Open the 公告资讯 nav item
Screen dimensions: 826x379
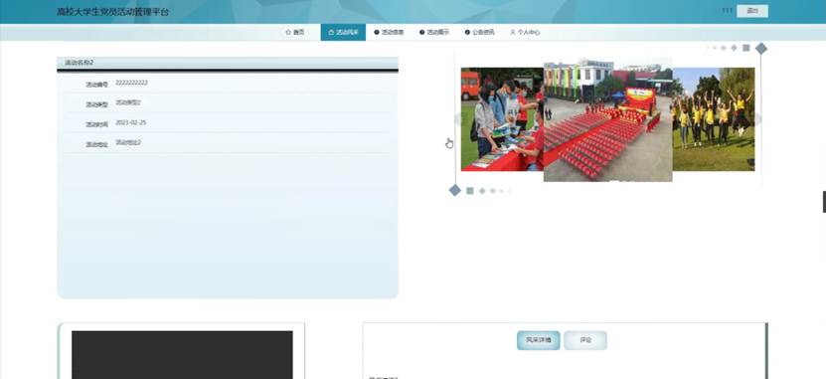[x=479, y=32]
